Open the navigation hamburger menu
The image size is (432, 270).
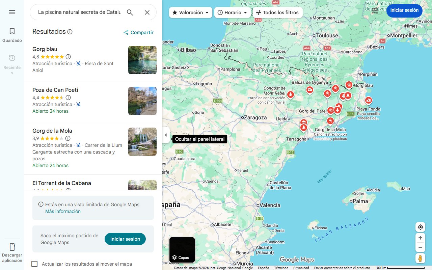tap(12, 12)
